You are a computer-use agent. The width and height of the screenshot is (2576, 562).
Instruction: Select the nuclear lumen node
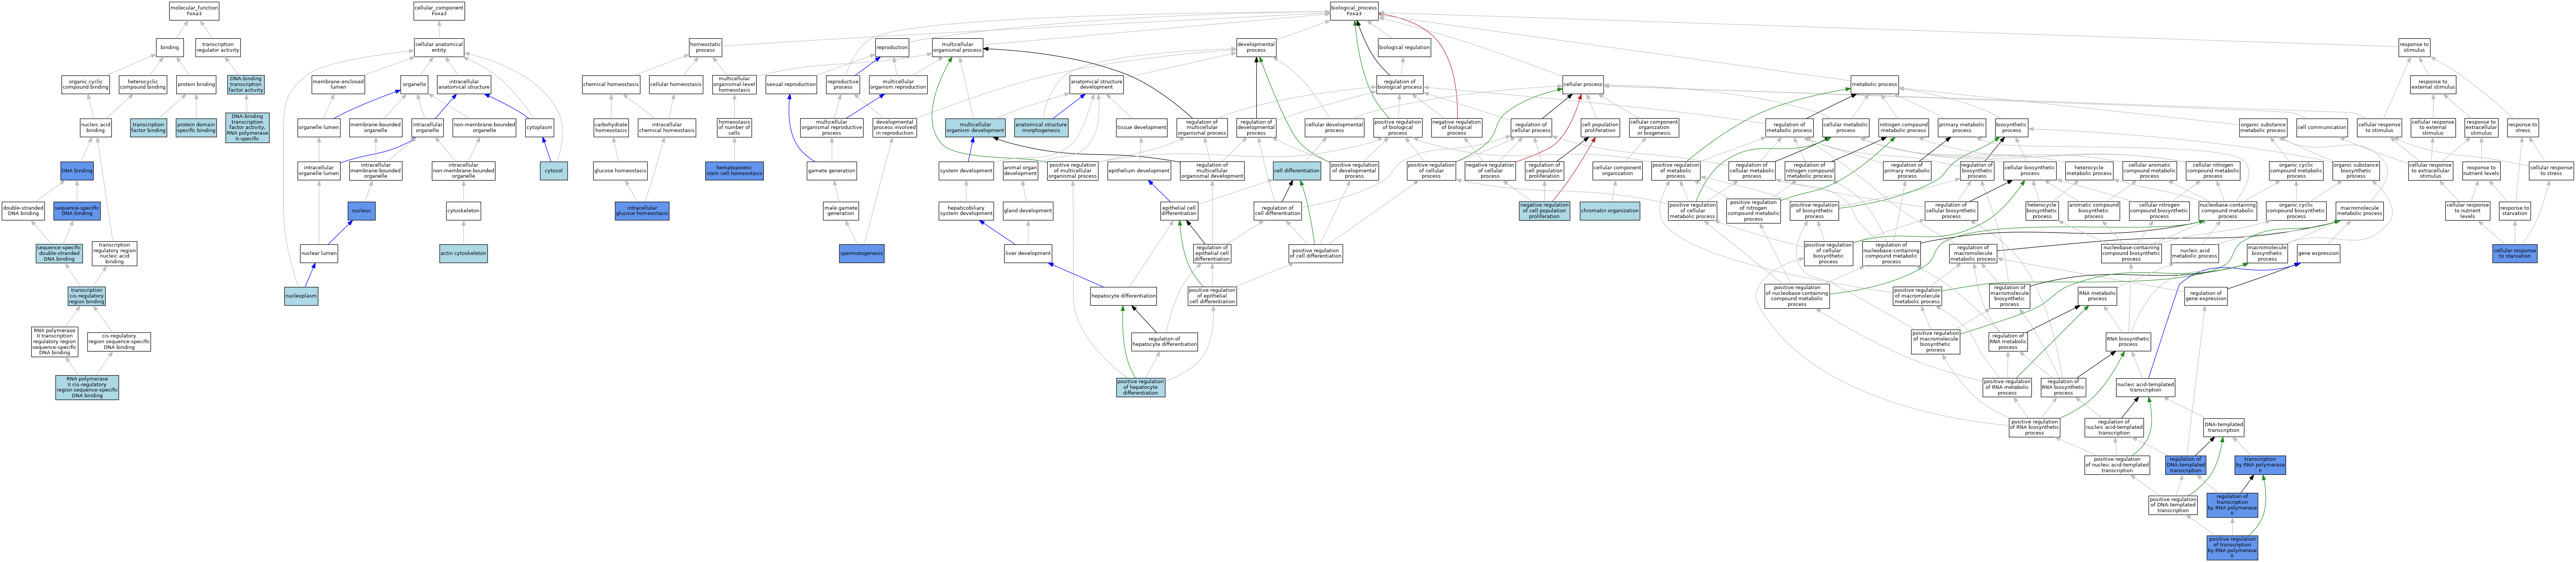[x=319, y=254]
